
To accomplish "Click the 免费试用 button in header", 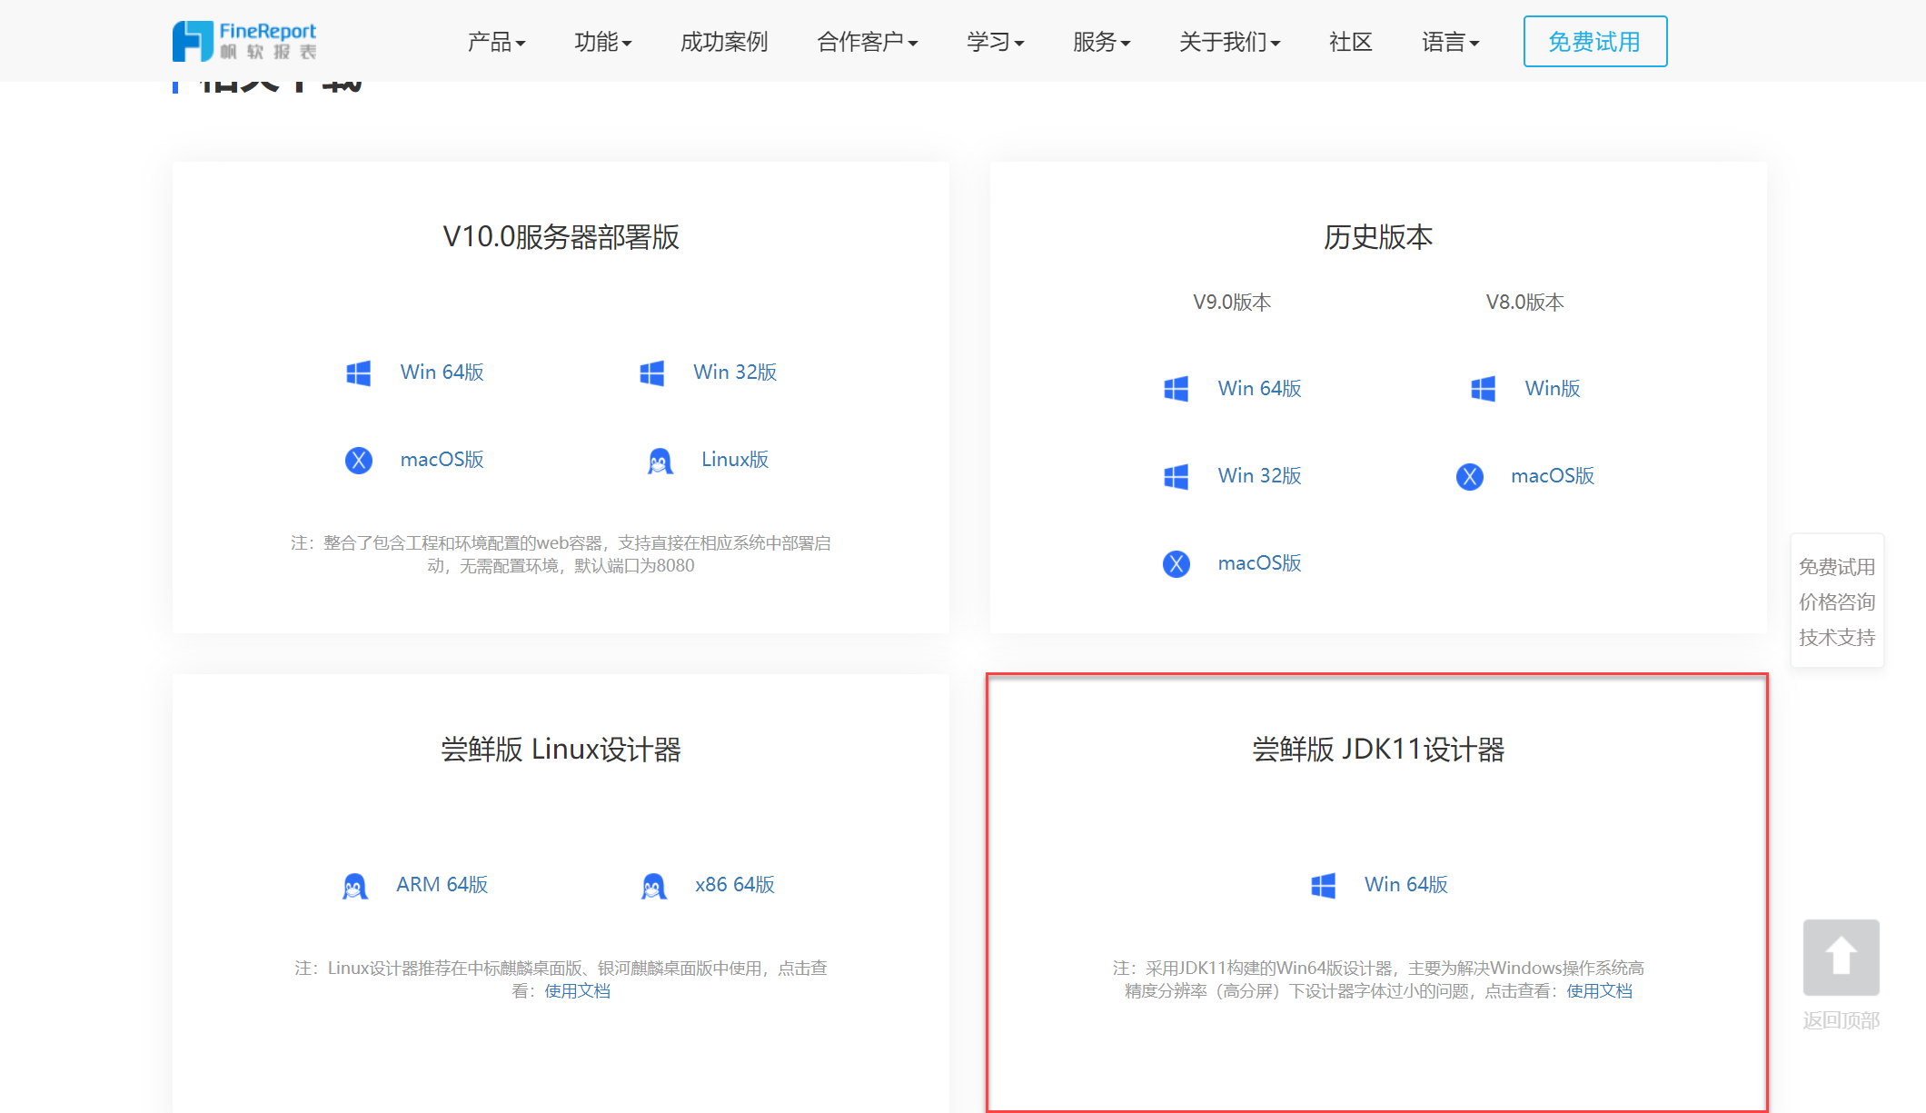I will [1594, 42].
